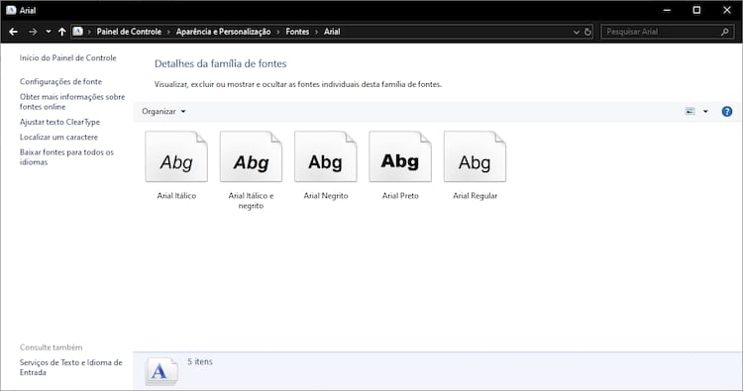Viewport: 743px width, 391px height.
Task: Navigate to Aparência e Personalização breadcrumb
Action: point(223,32)
